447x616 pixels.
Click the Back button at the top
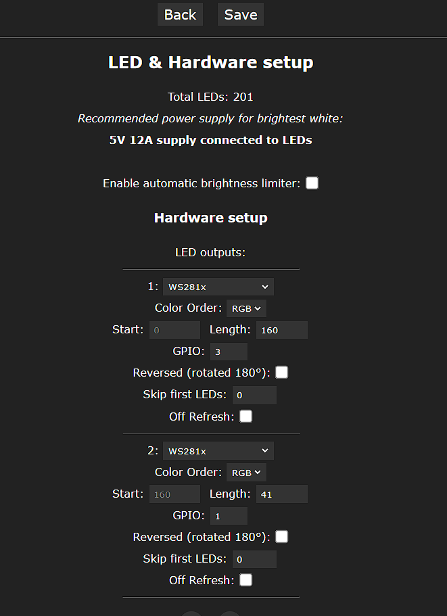(180, 14)
